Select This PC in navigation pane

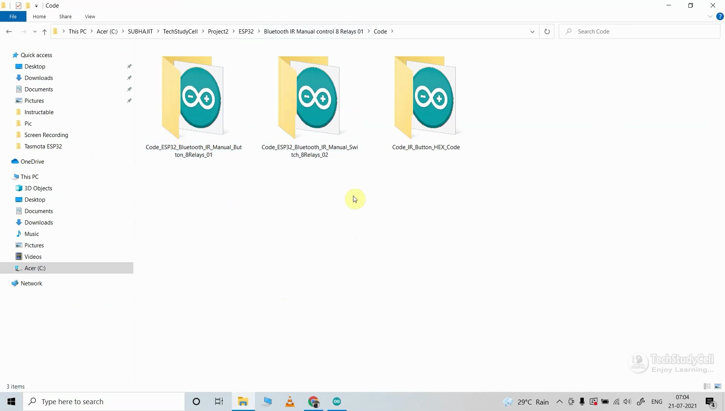coord(29,177)
